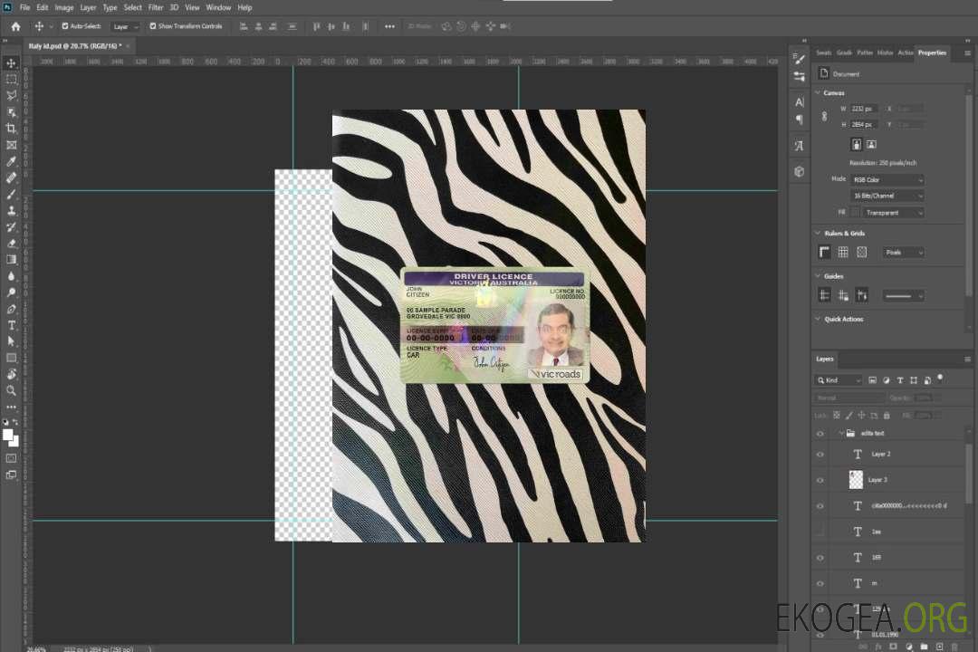Select the Horizontal Type tool
This screenshot has height=652, width=978.
tap(12, 325)
